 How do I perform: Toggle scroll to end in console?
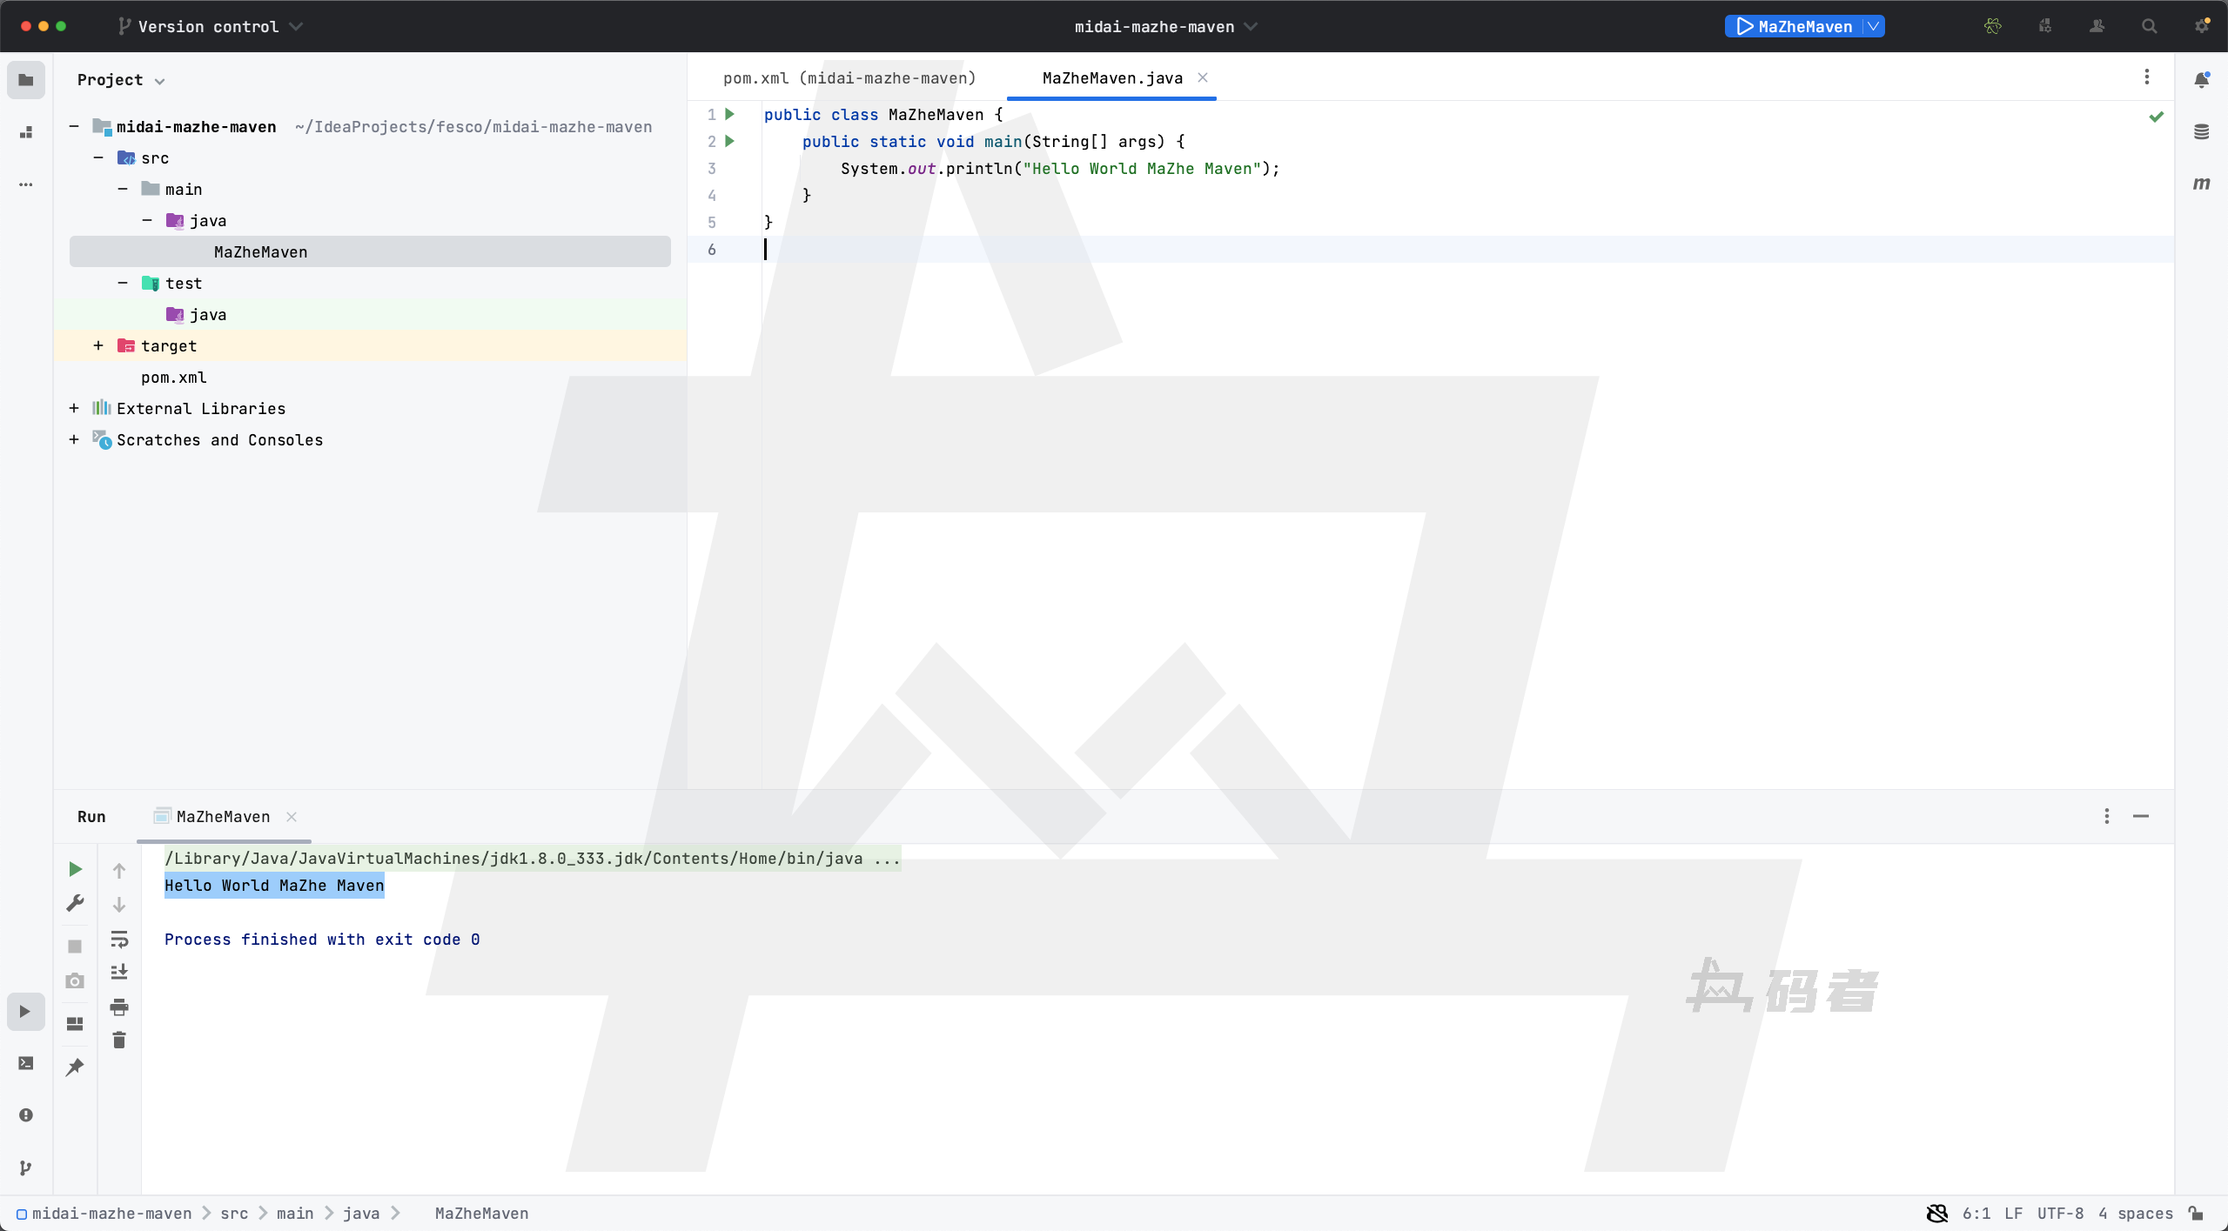point(119,973)
